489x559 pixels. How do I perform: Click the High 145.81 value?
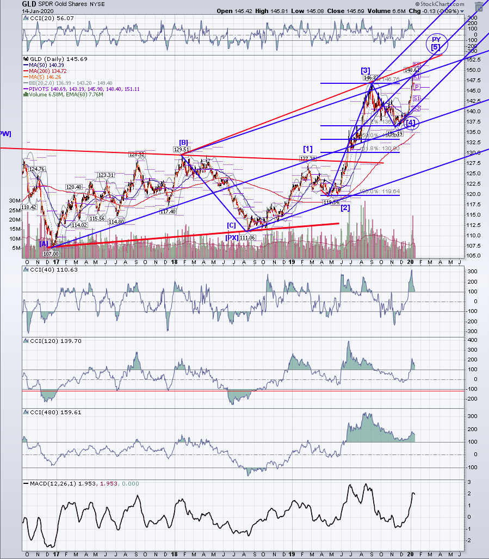point(271,11)
